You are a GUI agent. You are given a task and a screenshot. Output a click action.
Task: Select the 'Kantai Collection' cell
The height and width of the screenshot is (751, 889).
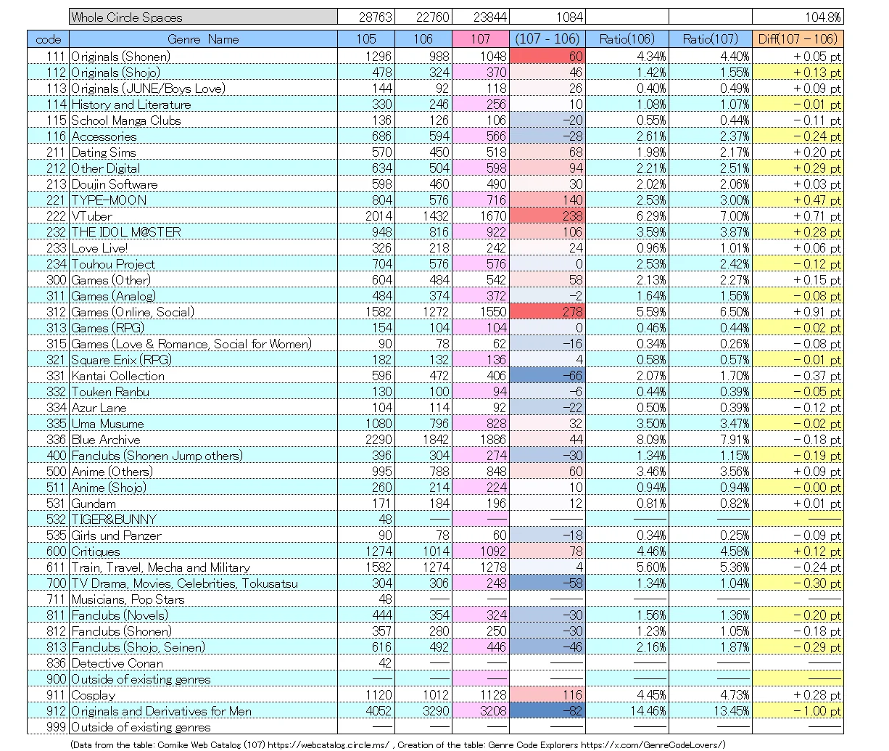[203, 376]
